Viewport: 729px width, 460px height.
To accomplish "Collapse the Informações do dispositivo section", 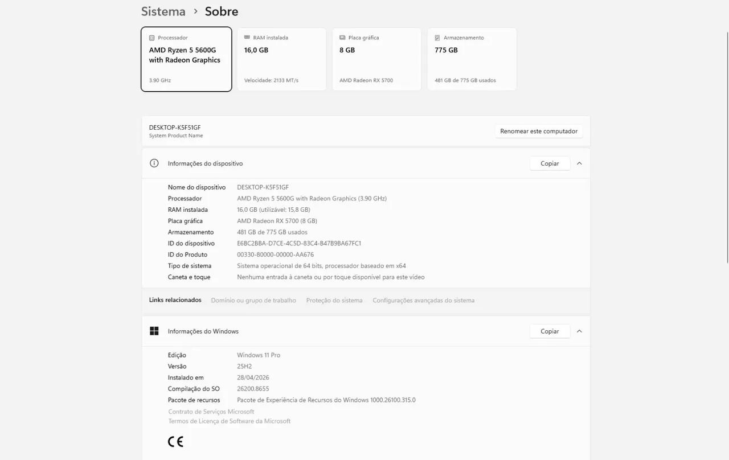I will pyautogui.click(x=579, y=163).
